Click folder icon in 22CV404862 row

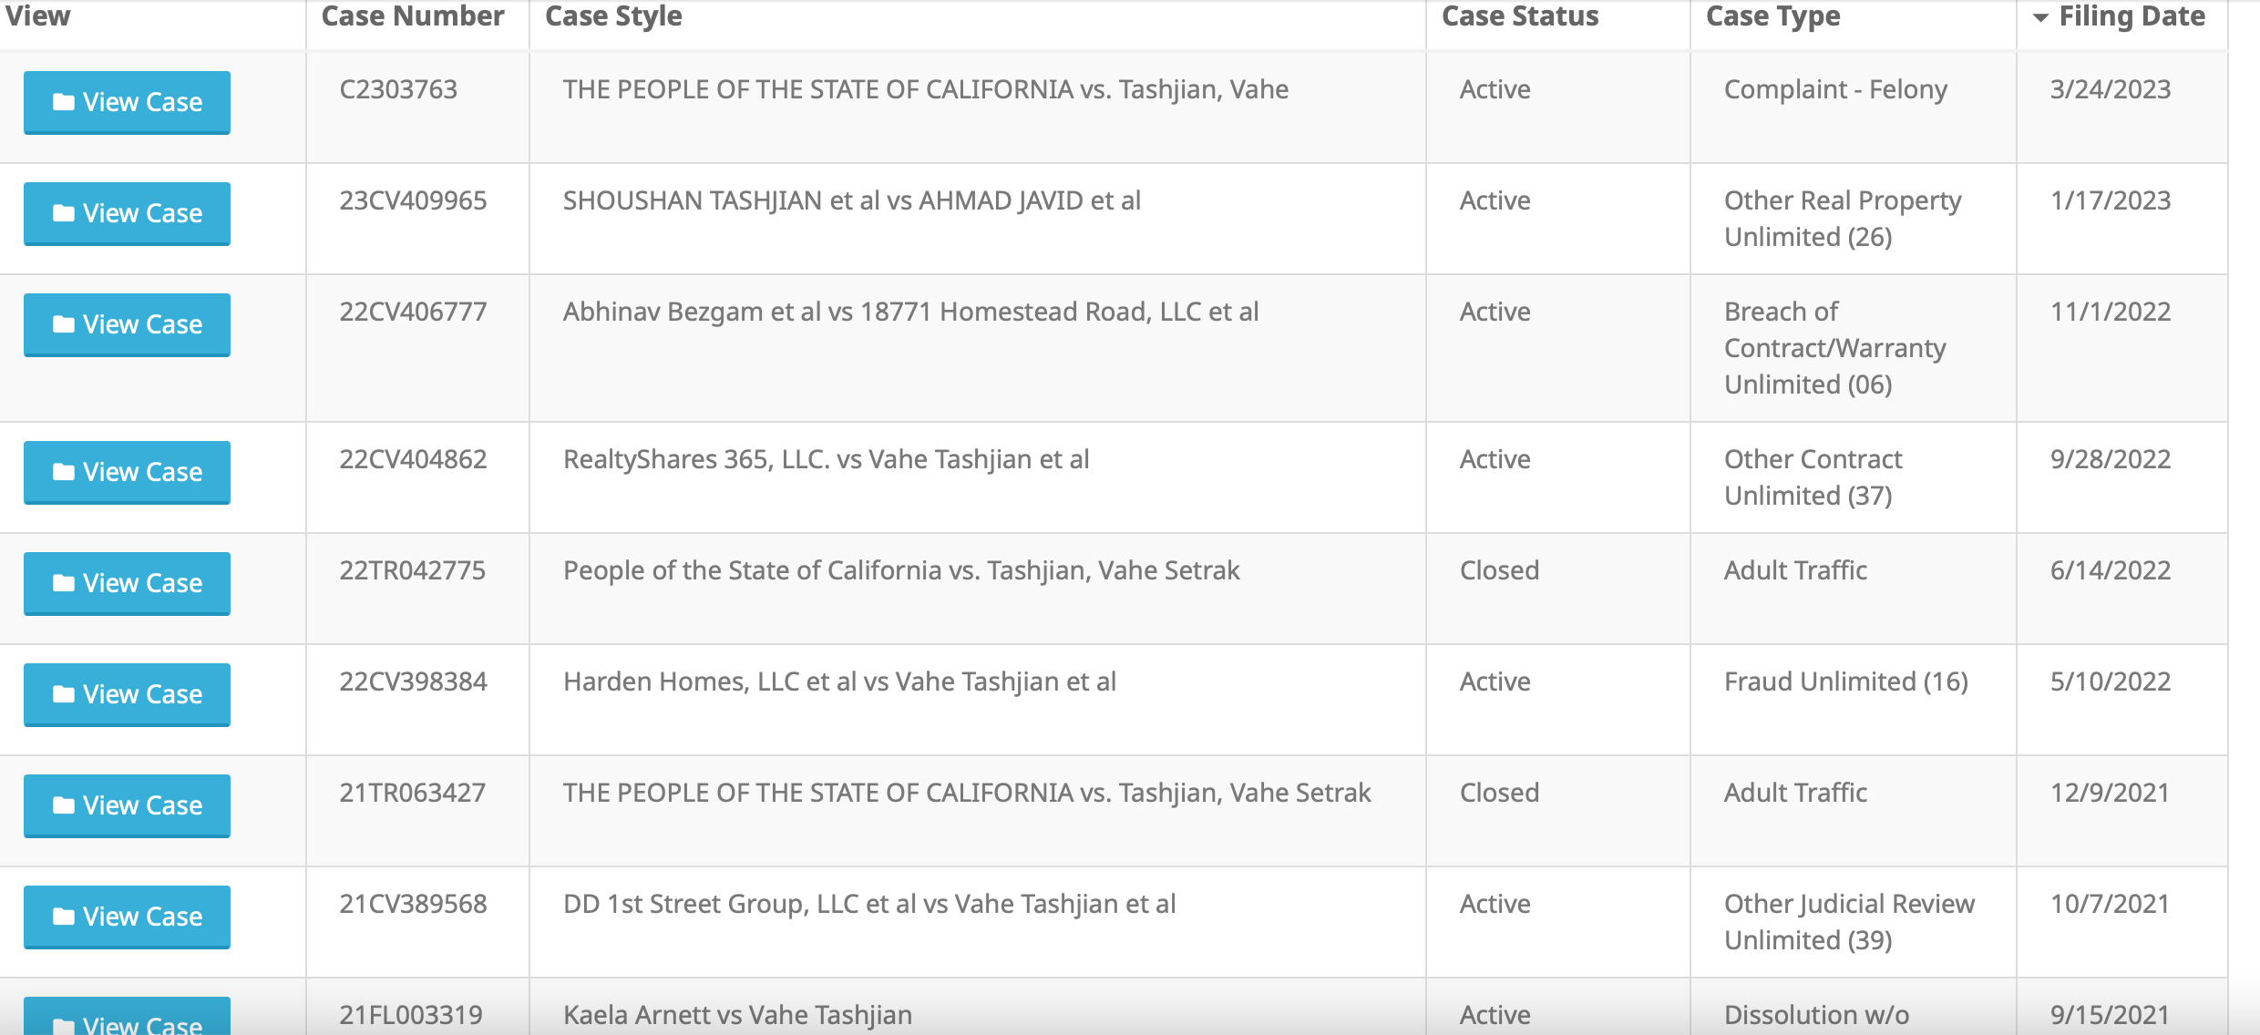[64, 472]
